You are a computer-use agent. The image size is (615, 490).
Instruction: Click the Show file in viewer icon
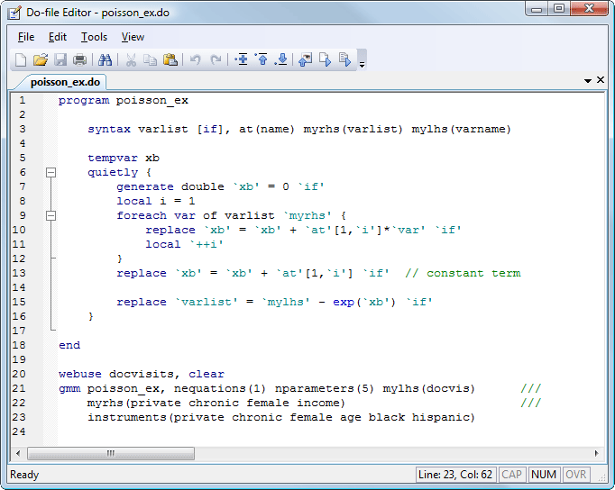(x=305, y=60)
